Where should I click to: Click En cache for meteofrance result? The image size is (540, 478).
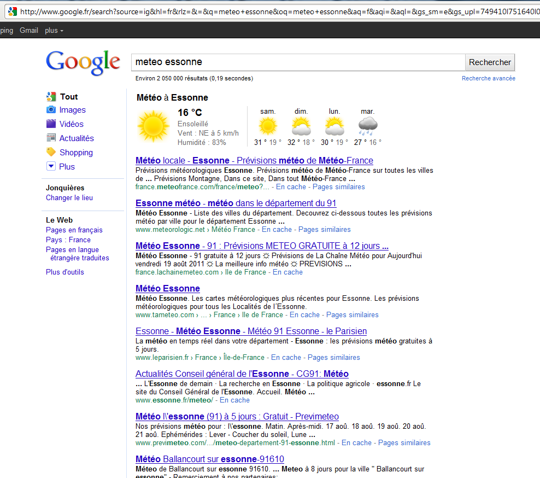tap(291, 187)
